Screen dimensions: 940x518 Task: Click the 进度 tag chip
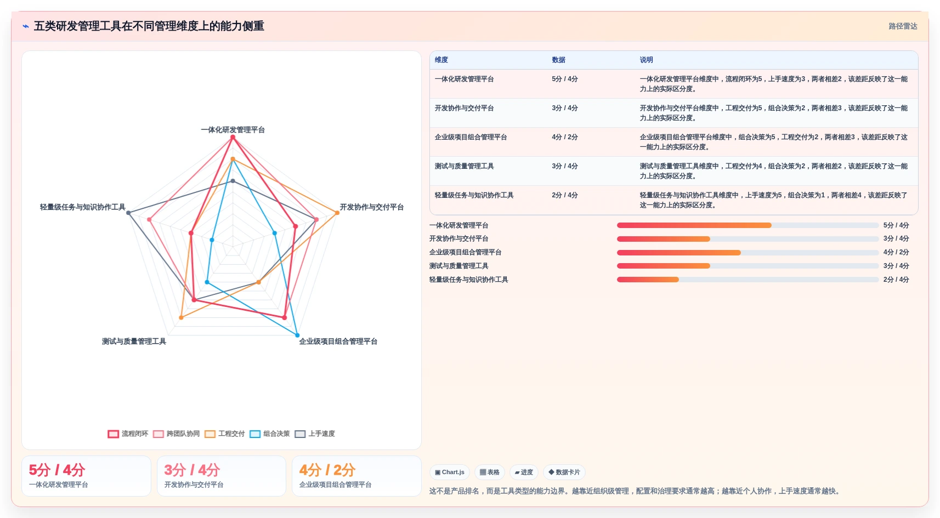click(x=524, y=472)
